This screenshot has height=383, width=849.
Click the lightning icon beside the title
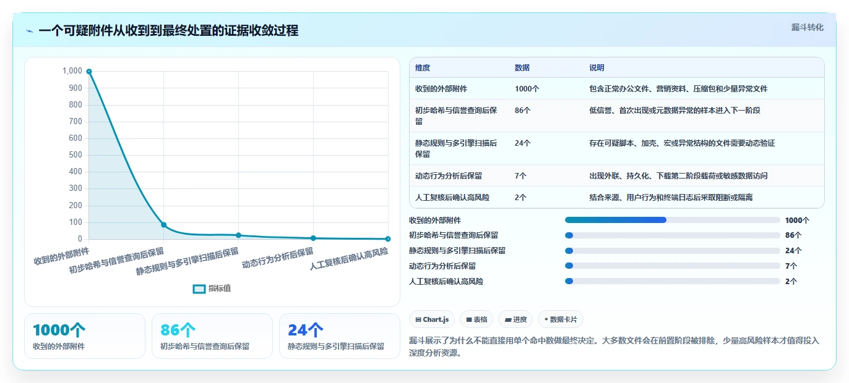click(x=30, y=31)
